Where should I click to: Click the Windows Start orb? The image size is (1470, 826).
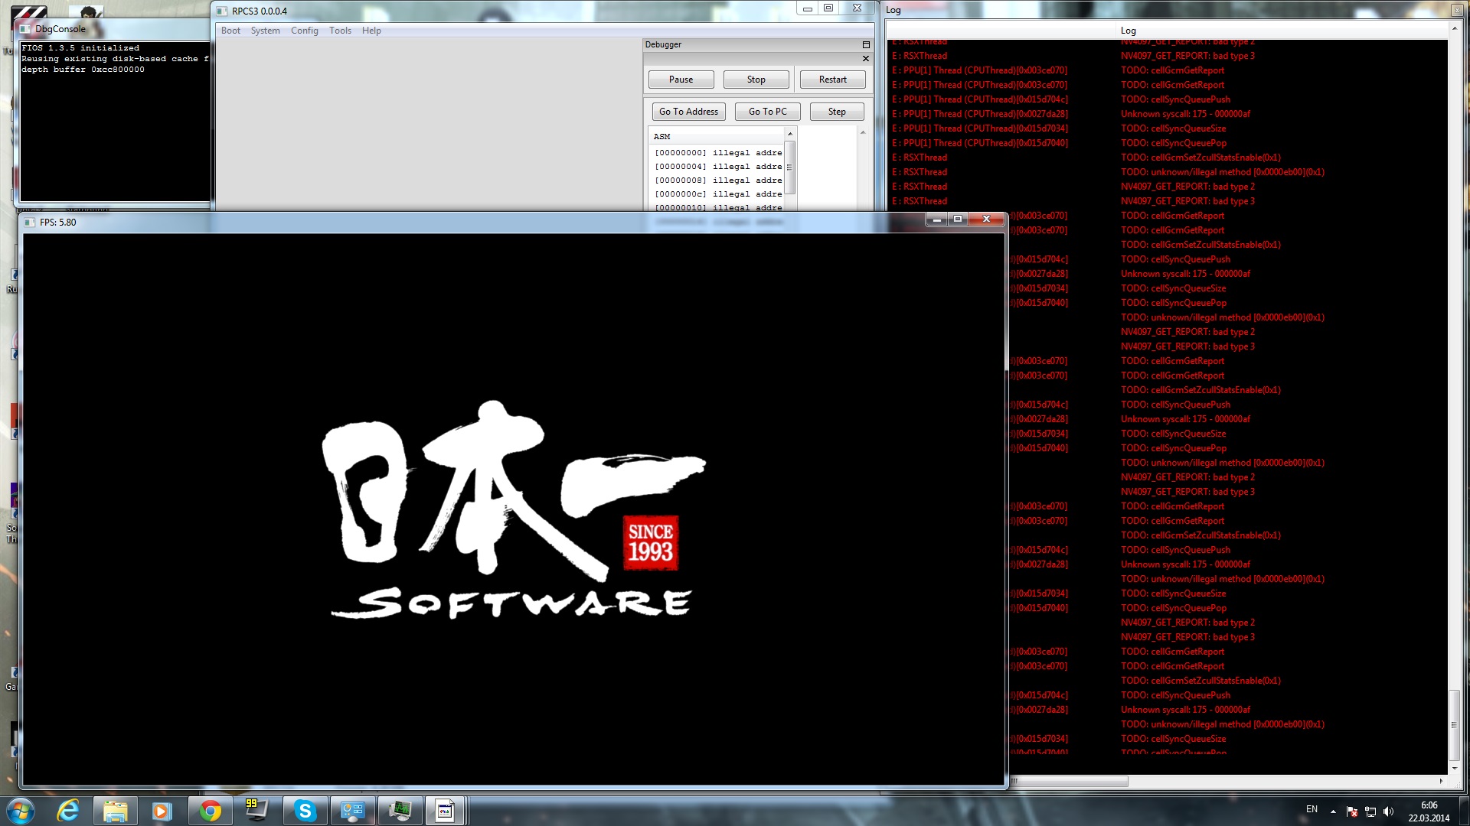click(21, 811)
